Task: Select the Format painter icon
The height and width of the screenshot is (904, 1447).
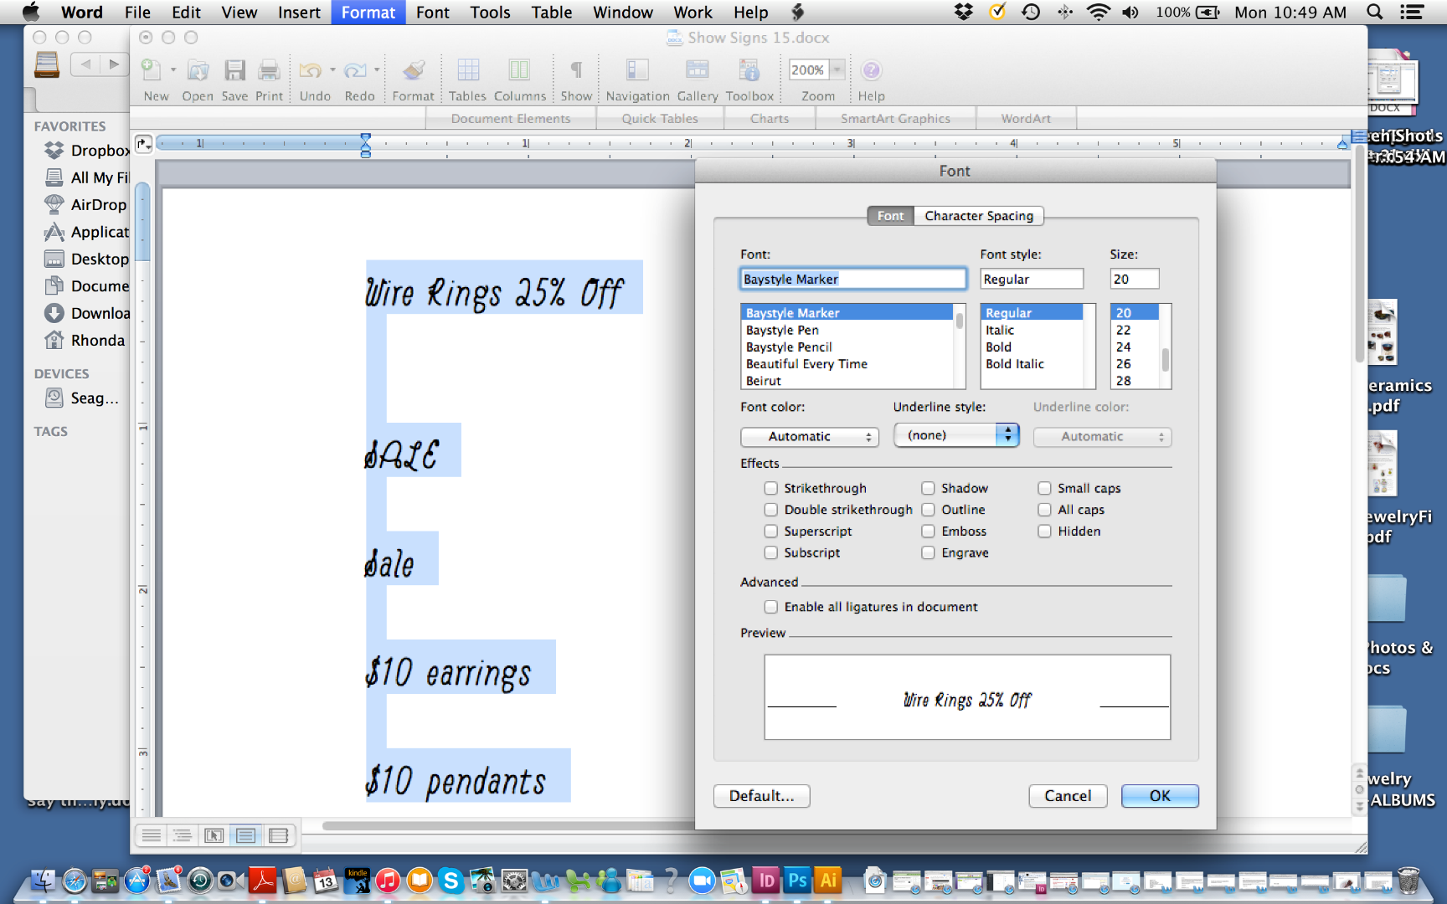Action: pyautogui.click(x=413, y=75)
